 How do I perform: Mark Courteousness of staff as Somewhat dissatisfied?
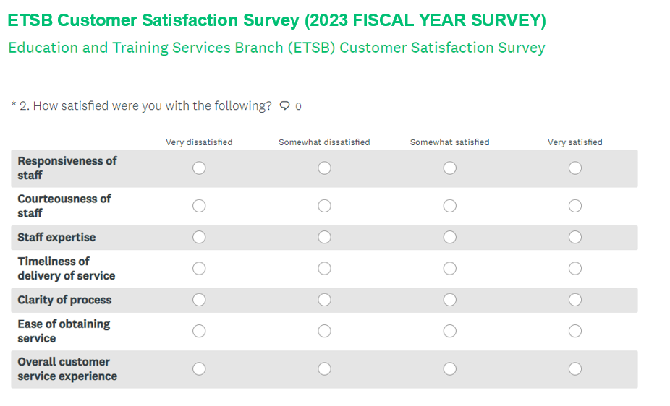pyautogui.click(x=324, y=206)
